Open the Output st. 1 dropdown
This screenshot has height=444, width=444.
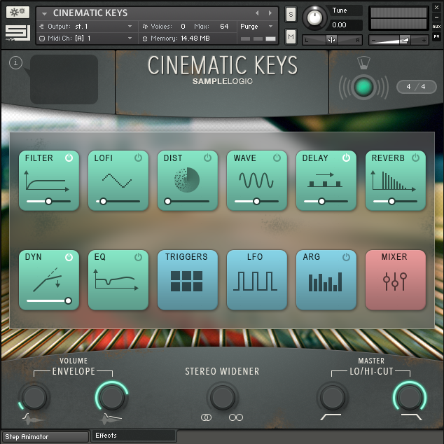pyautogui.click(x=86, y=27)
